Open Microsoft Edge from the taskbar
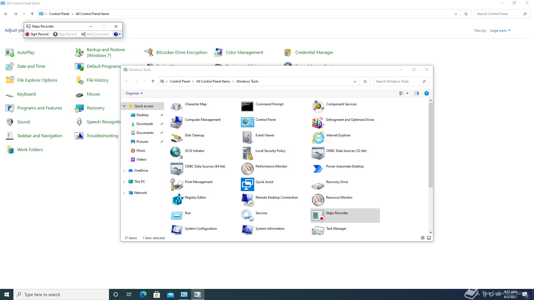Screen dimensions: 534x300 pyautogui.click(x=143, y=294)
